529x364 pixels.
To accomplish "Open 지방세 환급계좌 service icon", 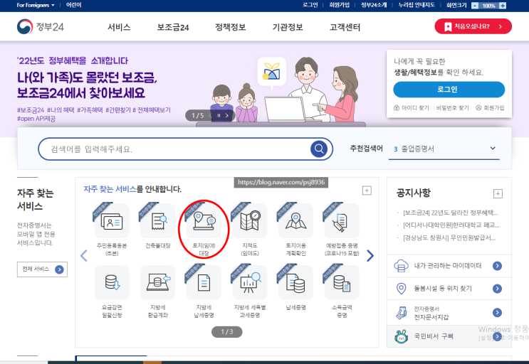I will click(157, 282).
